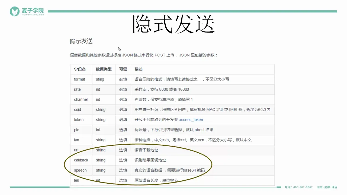Click the 协议号 description in ptc row

tap(174, 130)
